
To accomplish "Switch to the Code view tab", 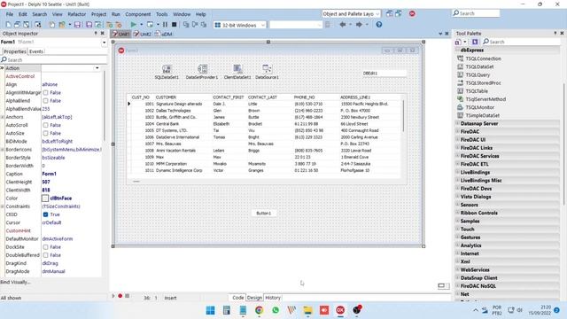I will click(237, 298).
